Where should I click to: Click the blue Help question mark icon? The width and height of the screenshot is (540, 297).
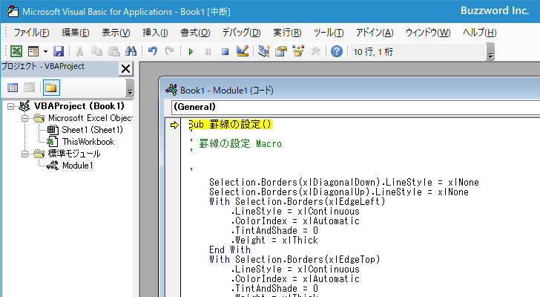coord(337,51)
